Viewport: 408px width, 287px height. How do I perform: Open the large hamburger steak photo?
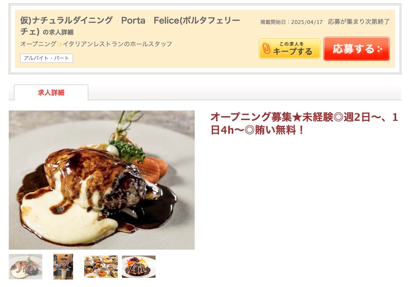pyautogui.click(x=102, y=180)
